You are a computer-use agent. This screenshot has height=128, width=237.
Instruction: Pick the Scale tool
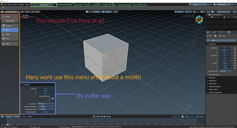tap(10, 39)
